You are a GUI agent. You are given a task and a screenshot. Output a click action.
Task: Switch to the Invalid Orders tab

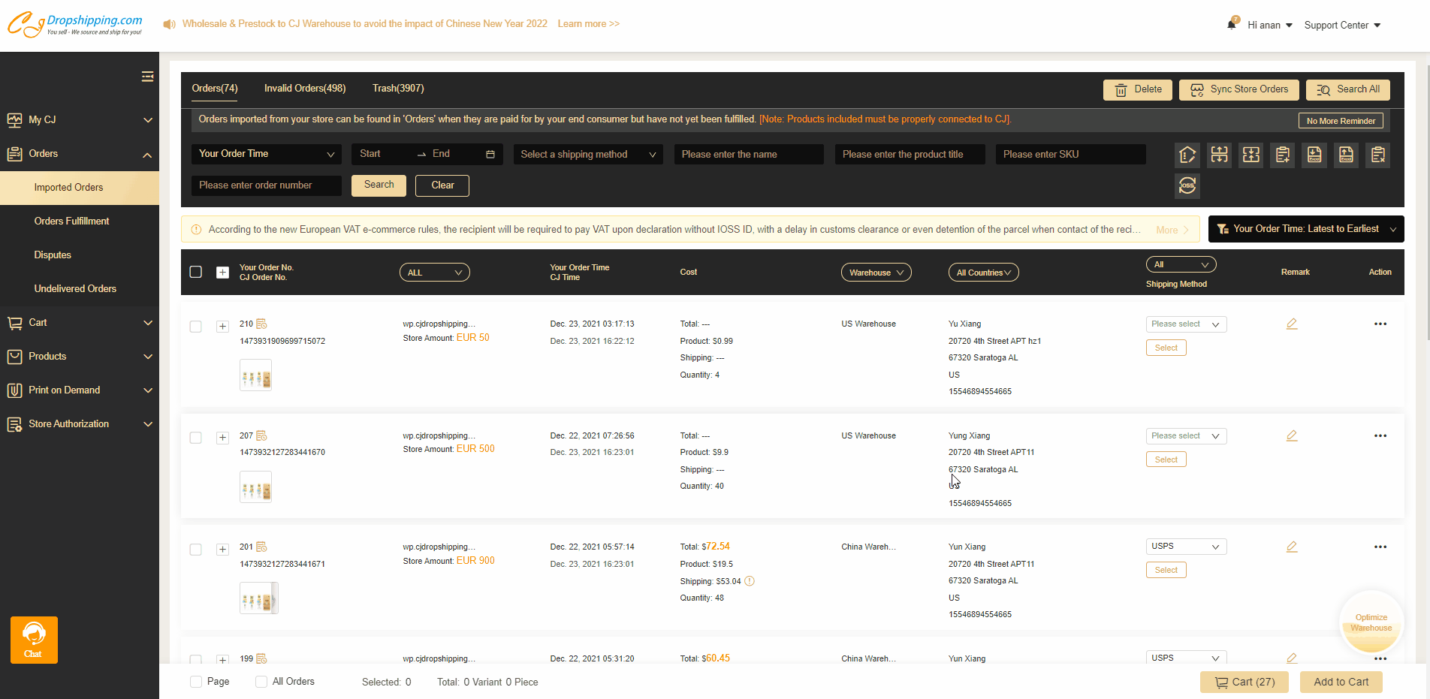click(304, 88)
